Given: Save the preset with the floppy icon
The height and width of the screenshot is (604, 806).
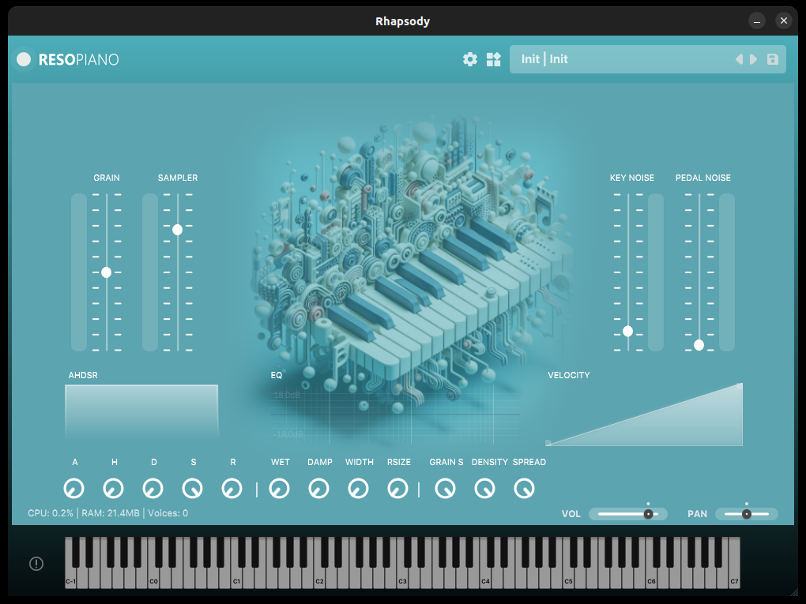Looking at the screenshot, I should coord(773,59).
